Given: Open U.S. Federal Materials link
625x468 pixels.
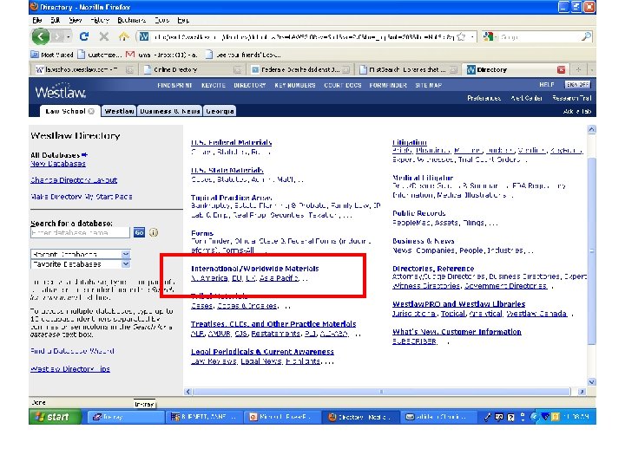Looking at the screenshot, I should pos(231,142).
